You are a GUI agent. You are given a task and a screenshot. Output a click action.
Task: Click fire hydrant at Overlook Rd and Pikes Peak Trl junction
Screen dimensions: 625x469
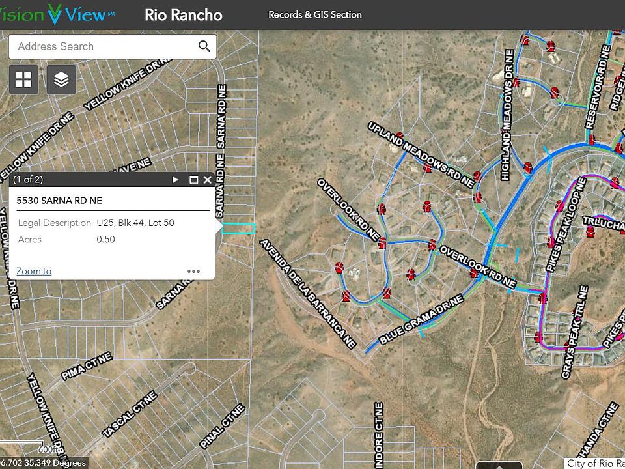pos(542,298)
